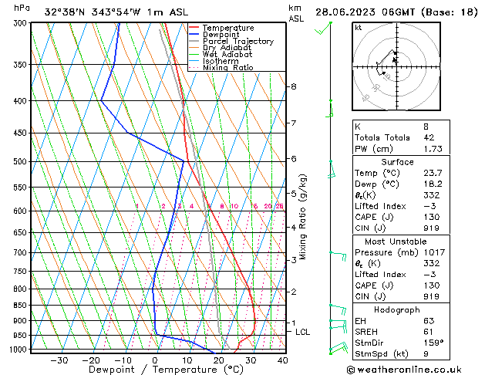
Task: Click the top wind barb at 300 hPa
Action: pos(323,28)
